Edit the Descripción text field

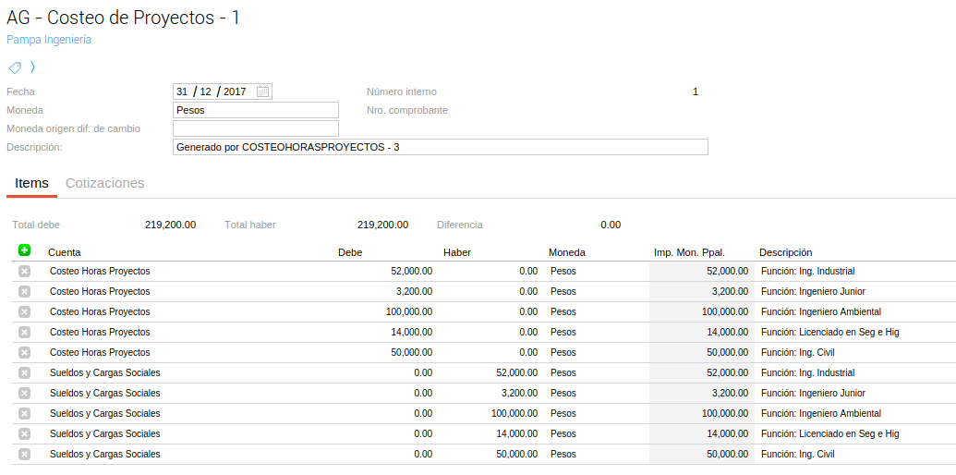point(440,147)
